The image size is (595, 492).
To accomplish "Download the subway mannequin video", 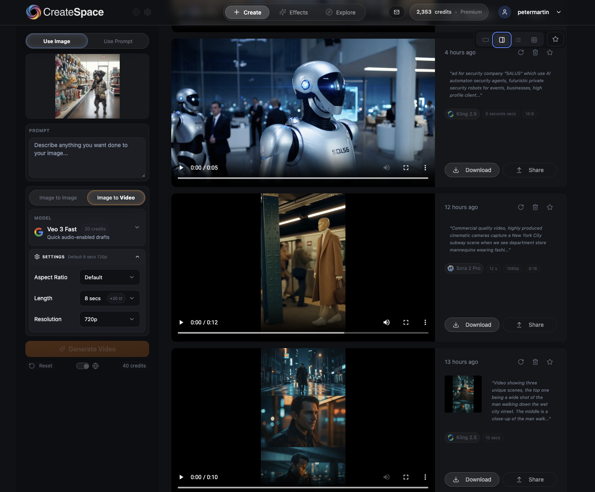I will tap(472, 325).
